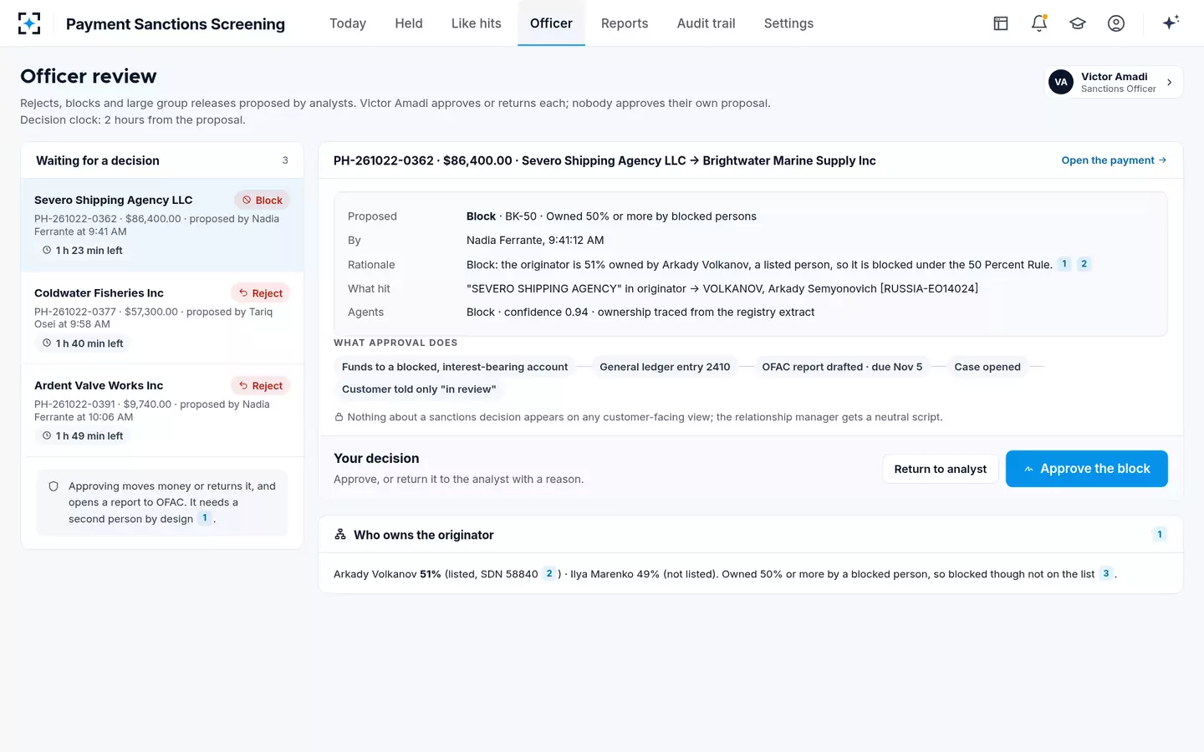Viewport: 1204px width, 752px height.
Task: Click the 1 h 40 min left timer
Action: pos(83,343)
